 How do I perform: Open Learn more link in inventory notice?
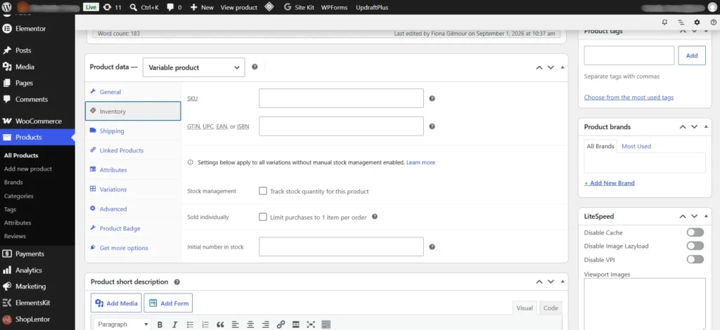pyautogui.click(x=420, y=162)
